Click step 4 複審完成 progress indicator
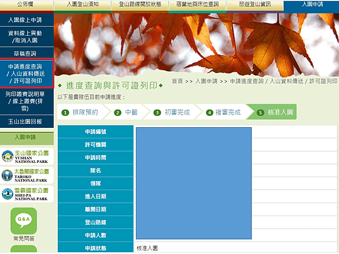Screen dimensions: 339x254 tap(224, 112)
